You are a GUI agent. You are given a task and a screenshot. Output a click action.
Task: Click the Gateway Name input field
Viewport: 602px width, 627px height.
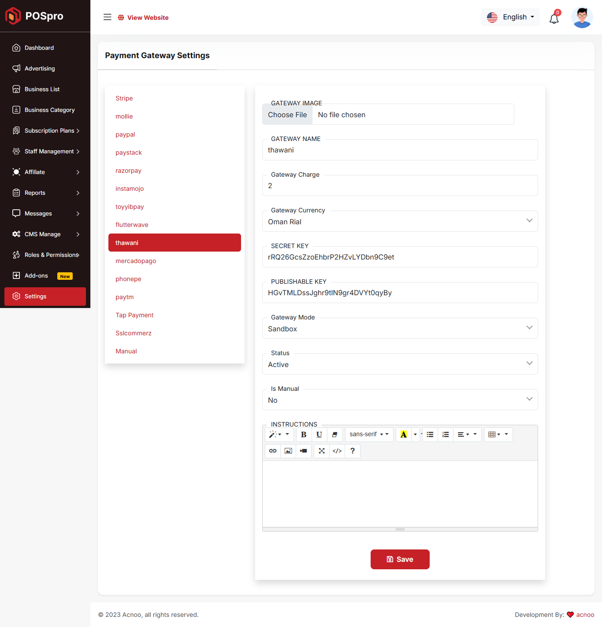400,150
